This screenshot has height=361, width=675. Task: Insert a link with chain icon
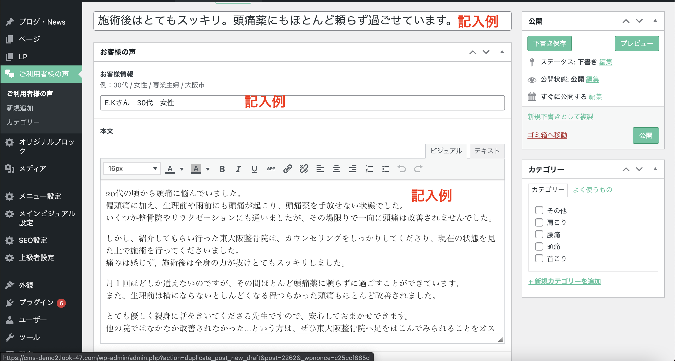click(x=287, y=169)
